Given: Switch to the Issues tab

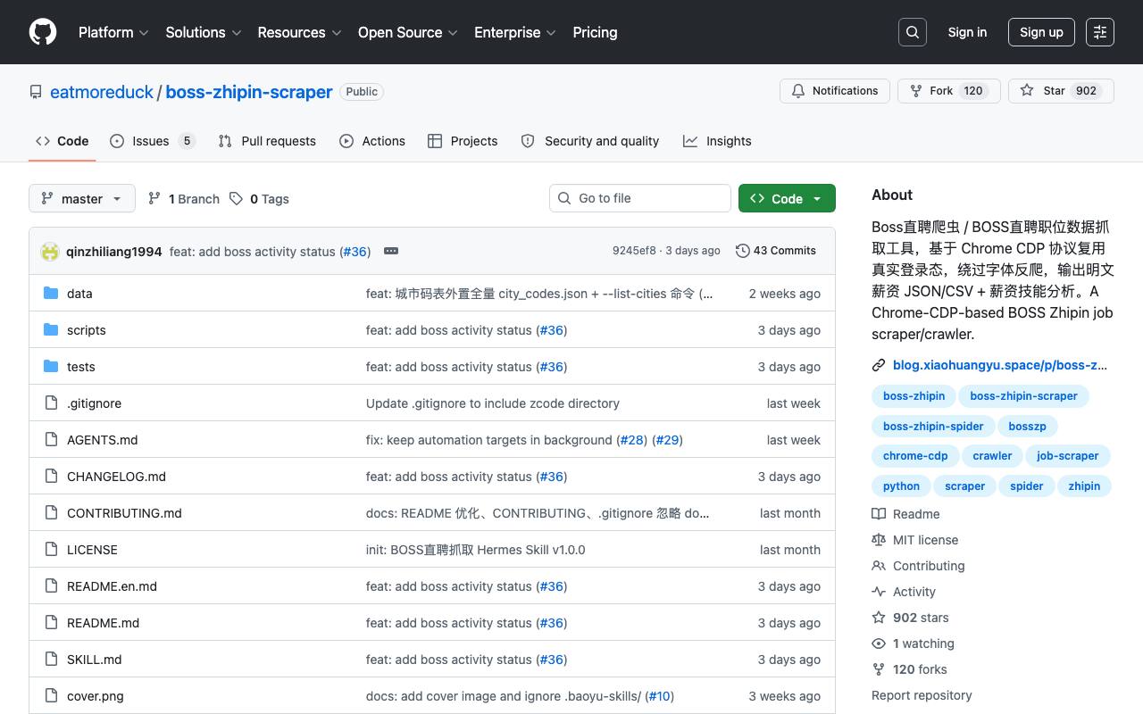Looking at the screenshot, I should [x=152, y=141].
